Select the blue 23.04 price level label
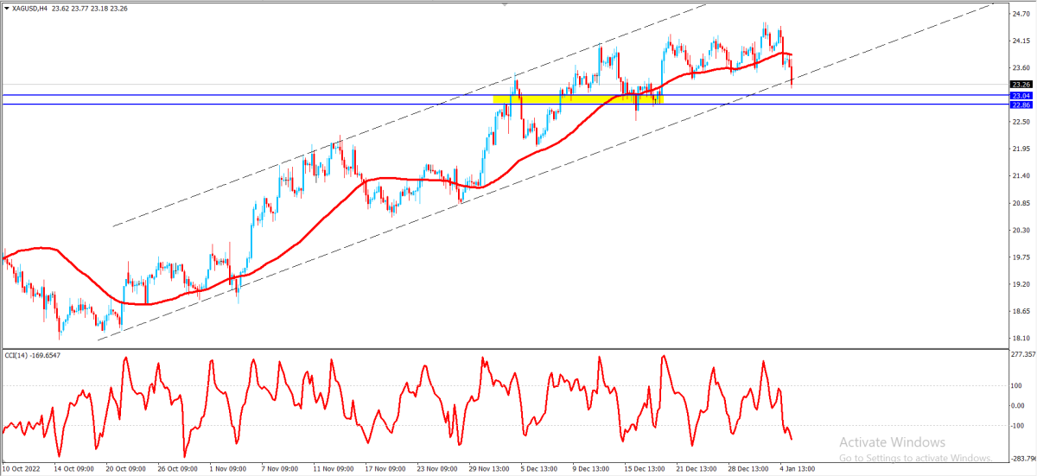 (x=1021, y=95)
